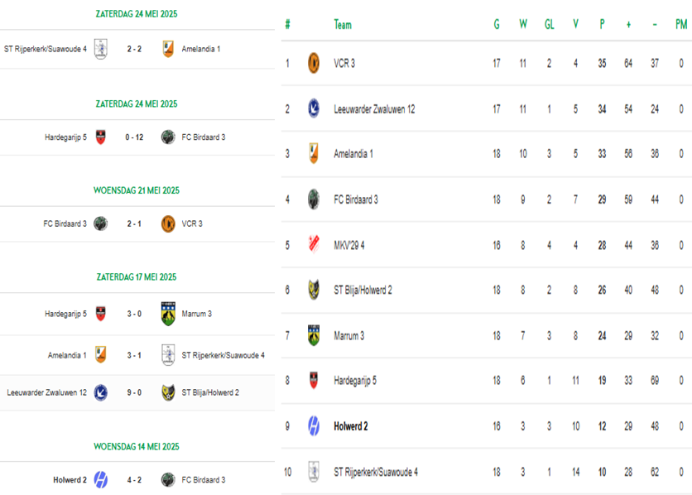Click the Holwerd 2 blue H logo in standings

tap(314, 426)
